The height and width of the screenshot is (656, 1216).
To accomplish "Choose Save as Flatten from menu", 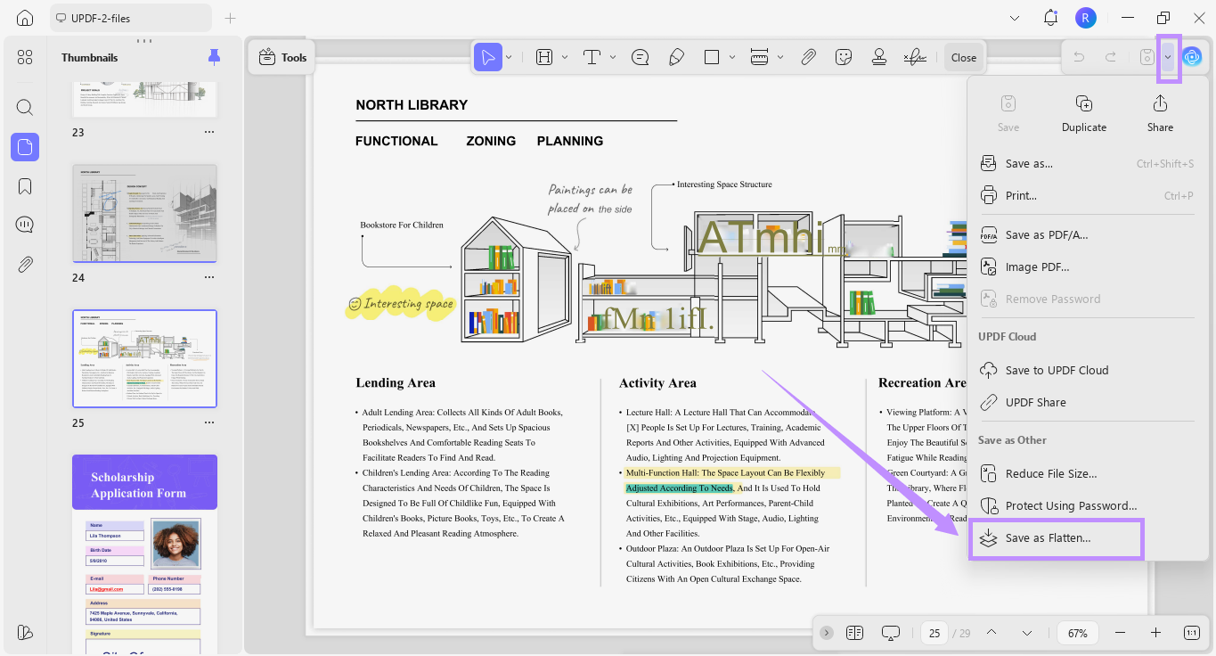I will coord(1048,538).
